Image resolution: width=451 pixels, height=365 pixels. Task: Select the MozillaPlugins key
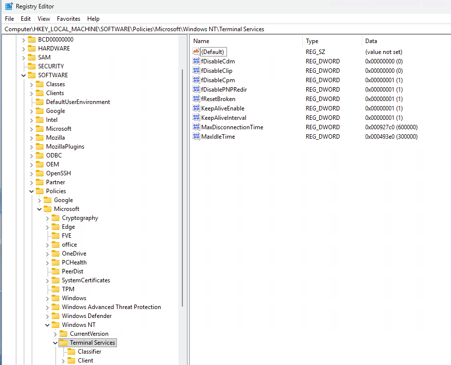65,146
